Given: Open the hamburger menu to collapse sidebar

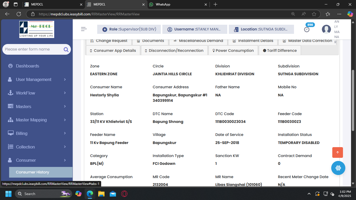Looking at the screenshot, I should click(84, 29).
